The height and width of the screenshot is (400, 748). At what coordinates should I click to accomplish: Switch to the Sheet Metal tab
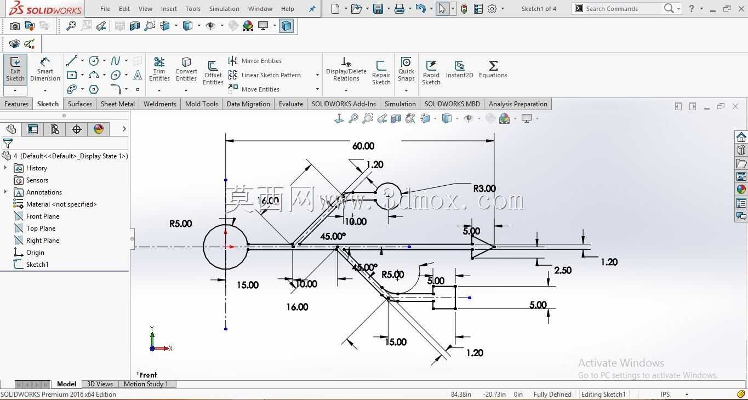pyautogui.click(x=117, y=104)
